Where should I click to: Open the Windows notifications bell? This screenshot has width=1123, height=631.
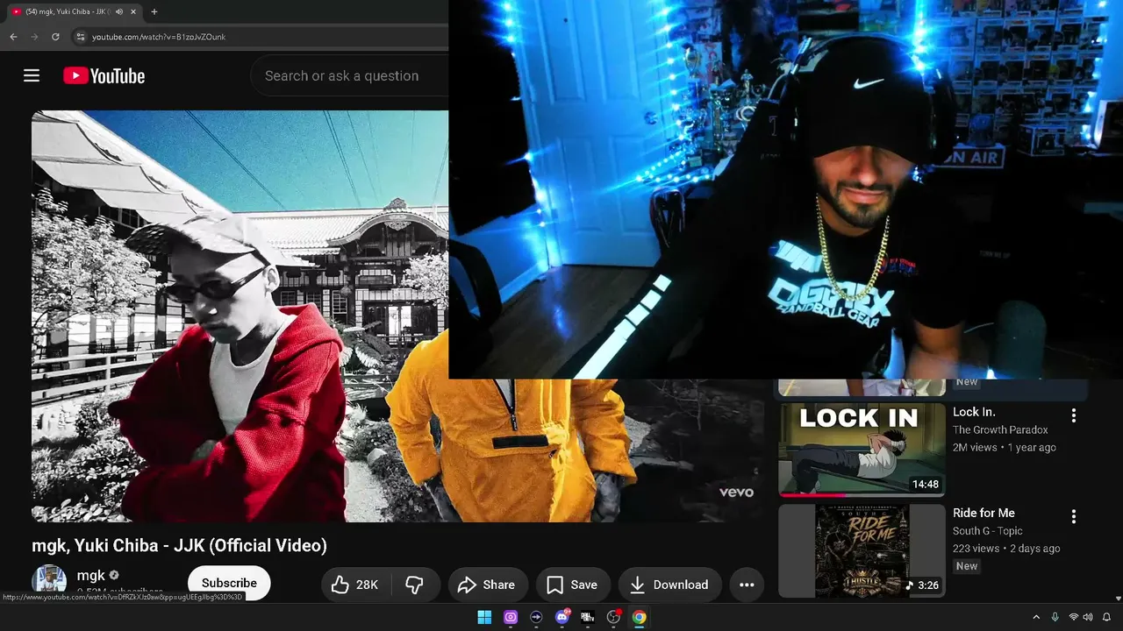pos(1106,617)
